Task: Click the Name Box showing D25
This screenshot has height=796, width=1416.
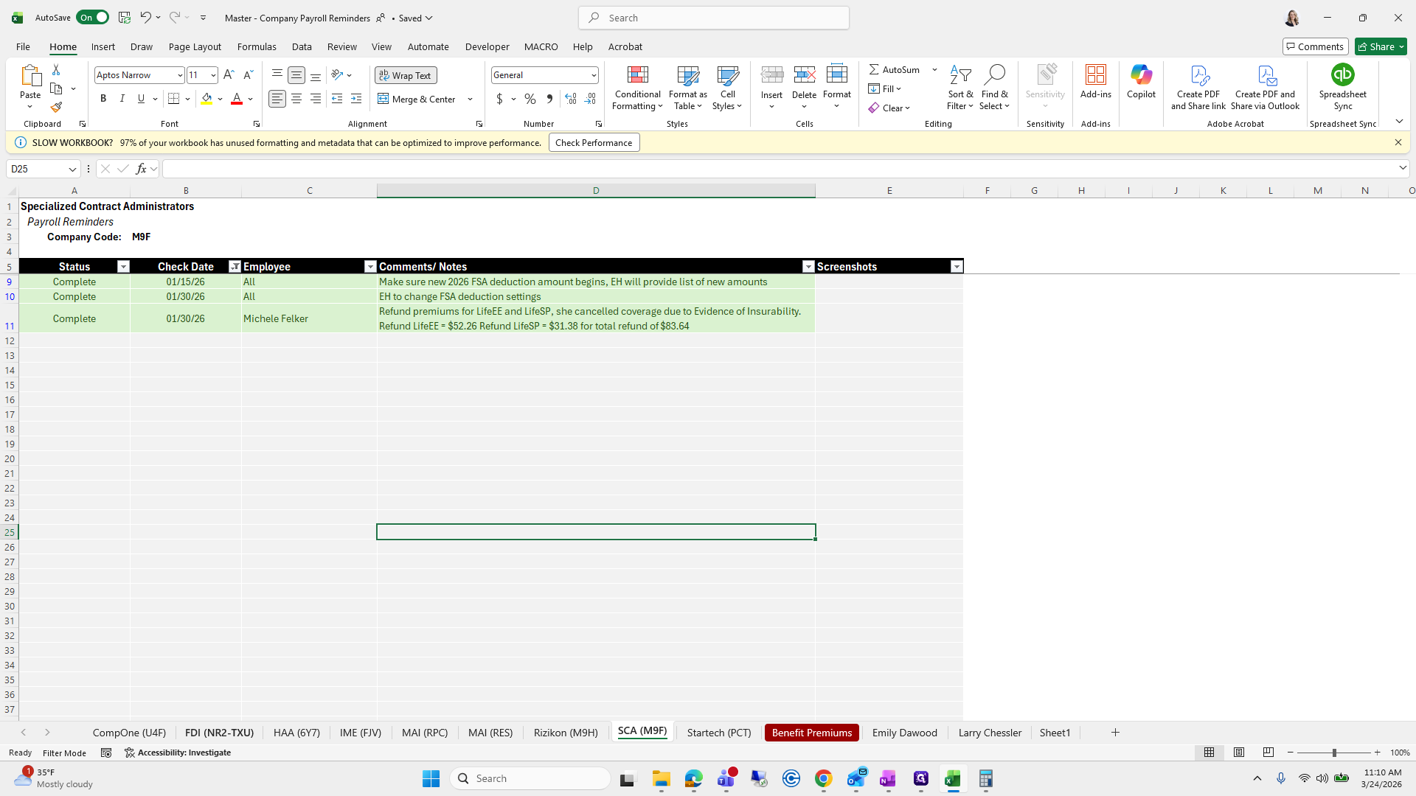Action: pos(37,169)
